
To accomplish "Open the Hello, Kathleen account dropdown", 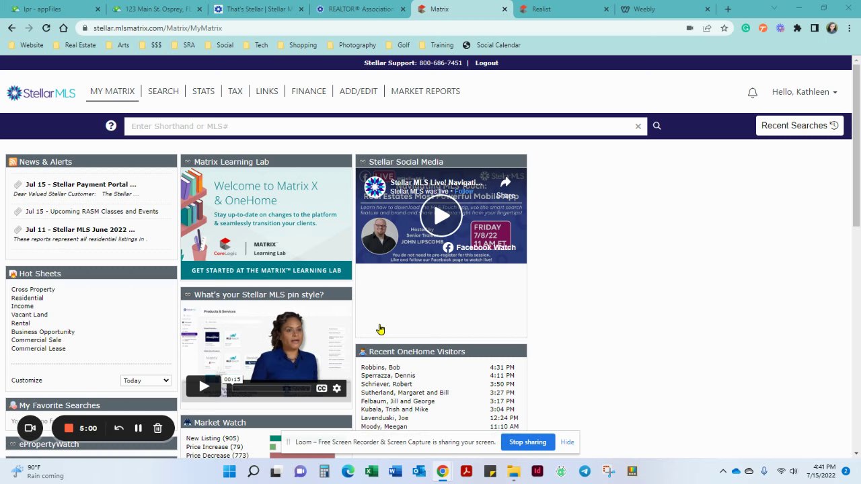I will click(804, 92).
